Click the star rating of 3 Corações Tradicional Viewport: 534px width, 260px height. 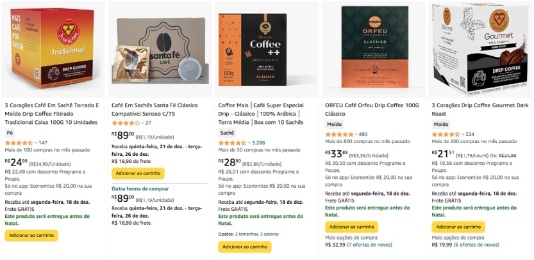[x=18, y=142]
